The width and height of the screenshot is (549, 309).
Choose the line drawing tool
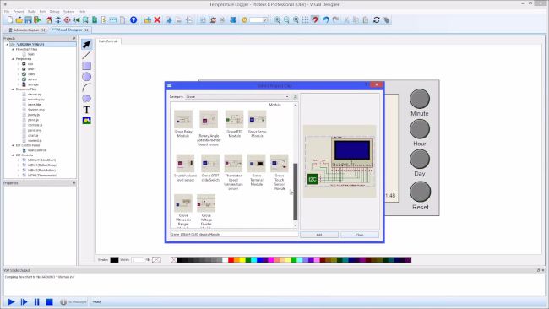(x=86, y=55)
